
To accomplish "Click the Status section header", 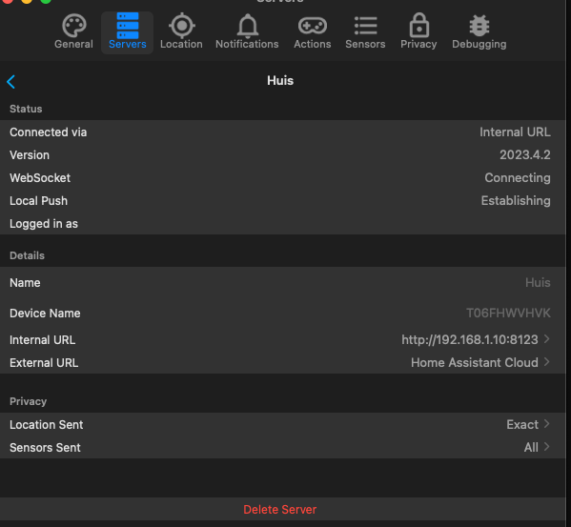I will pyautogui.click(x=26, y=109).
